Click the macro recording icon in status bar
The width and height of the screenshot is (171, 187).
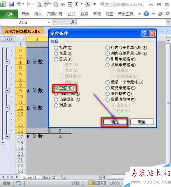19,183
